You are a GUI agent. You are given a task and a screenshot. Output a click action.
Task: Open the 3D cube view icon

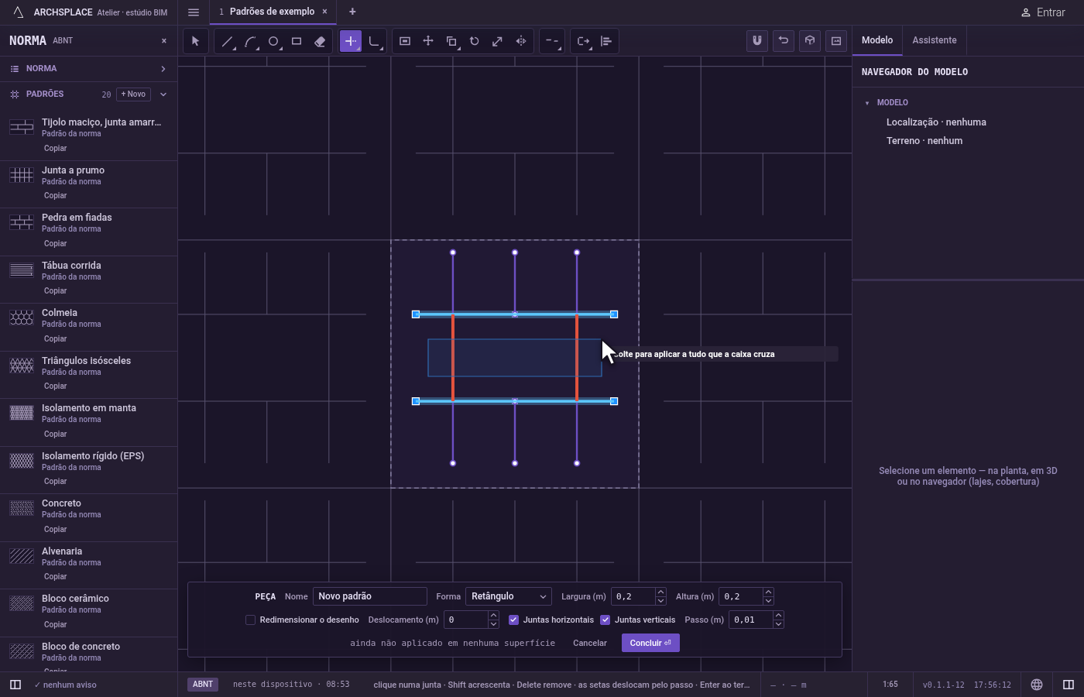(x=810, y=40)
